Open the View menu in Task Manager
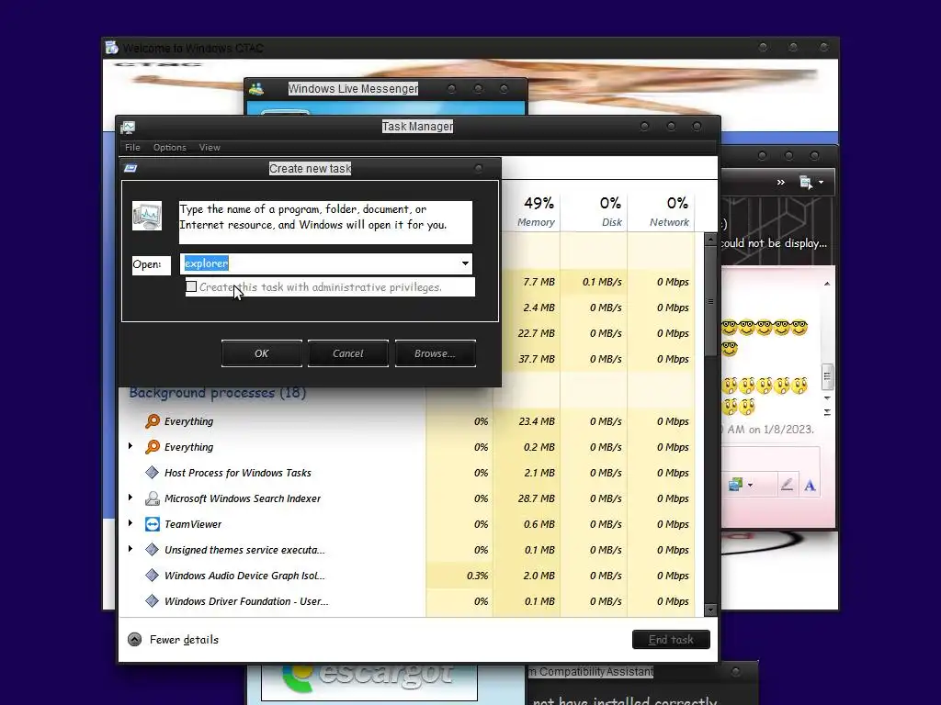Image resolution: width=941 pixels, height=705 pixels. [210, 148]
